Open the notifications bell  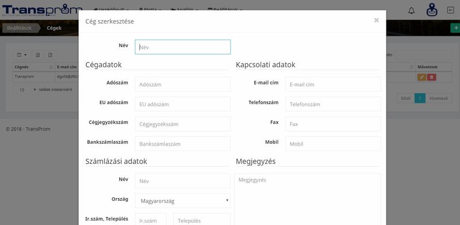412,11
